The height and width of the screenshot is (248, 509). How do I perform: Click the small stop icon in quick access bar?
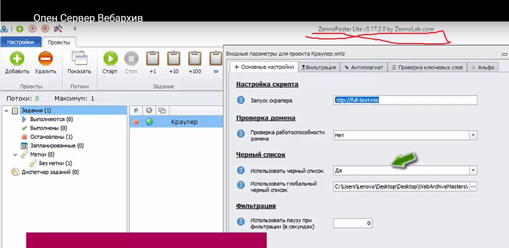point(45,29)
